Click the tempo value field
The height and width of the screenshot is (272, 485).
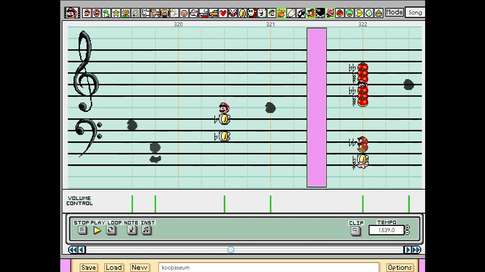coord(386,230)
